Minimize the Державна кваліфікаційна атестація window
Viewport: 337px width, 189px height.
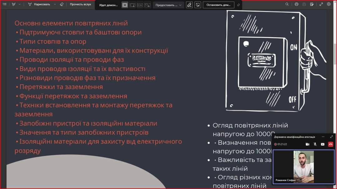(x=323, y=136)
